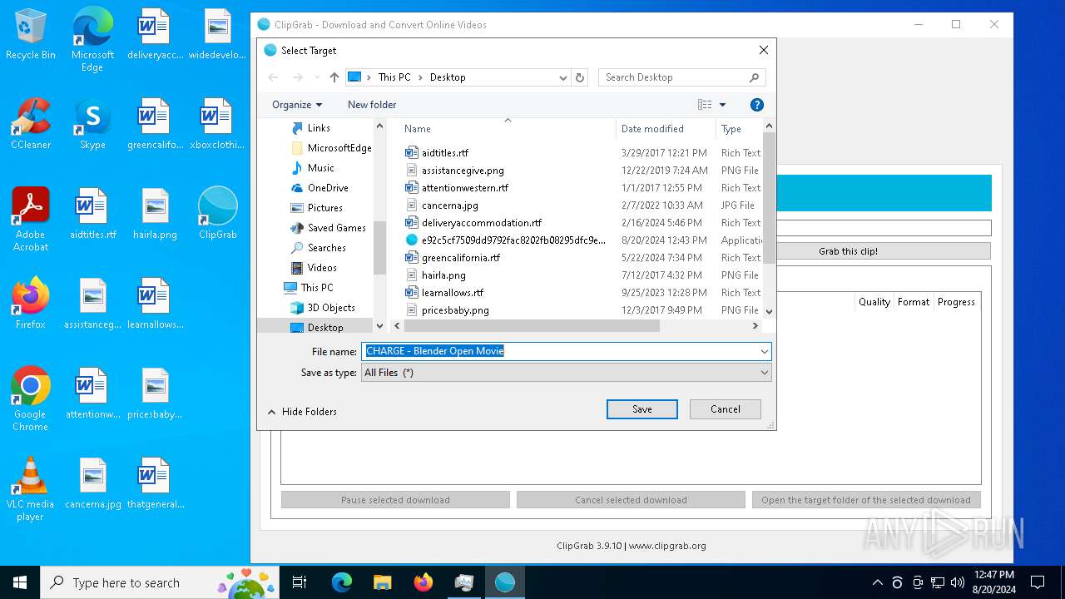Expand File name combo box dropdown
This screenshot has width=1065, height=599.
coord(764,352)
